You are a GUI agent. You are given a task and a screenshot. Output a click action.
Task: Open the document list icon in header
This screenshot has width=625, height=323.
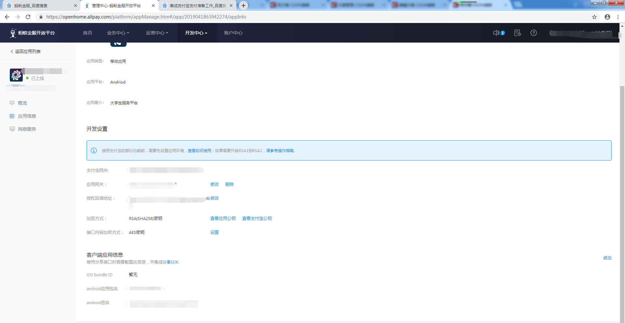coord(517,33)
